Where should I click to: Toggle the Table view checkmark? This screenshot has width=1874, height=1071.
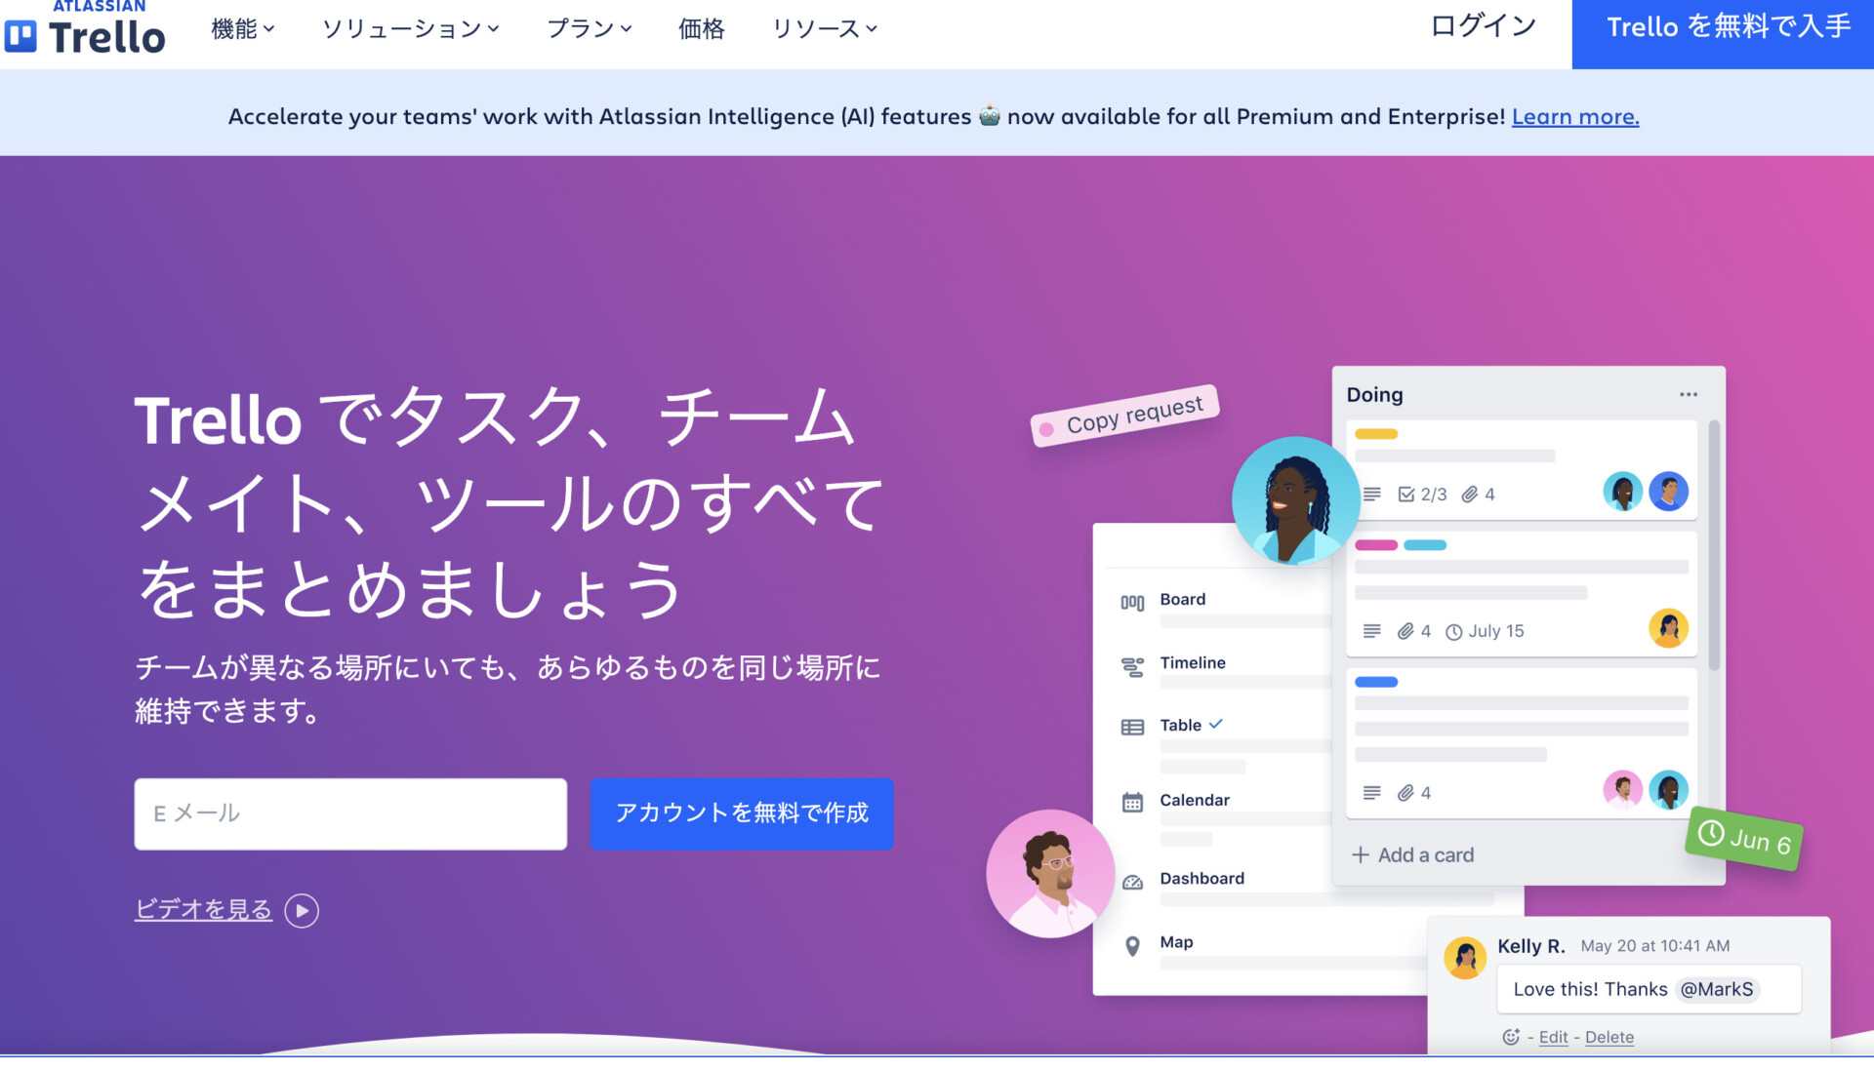(x=1216, y=724)
